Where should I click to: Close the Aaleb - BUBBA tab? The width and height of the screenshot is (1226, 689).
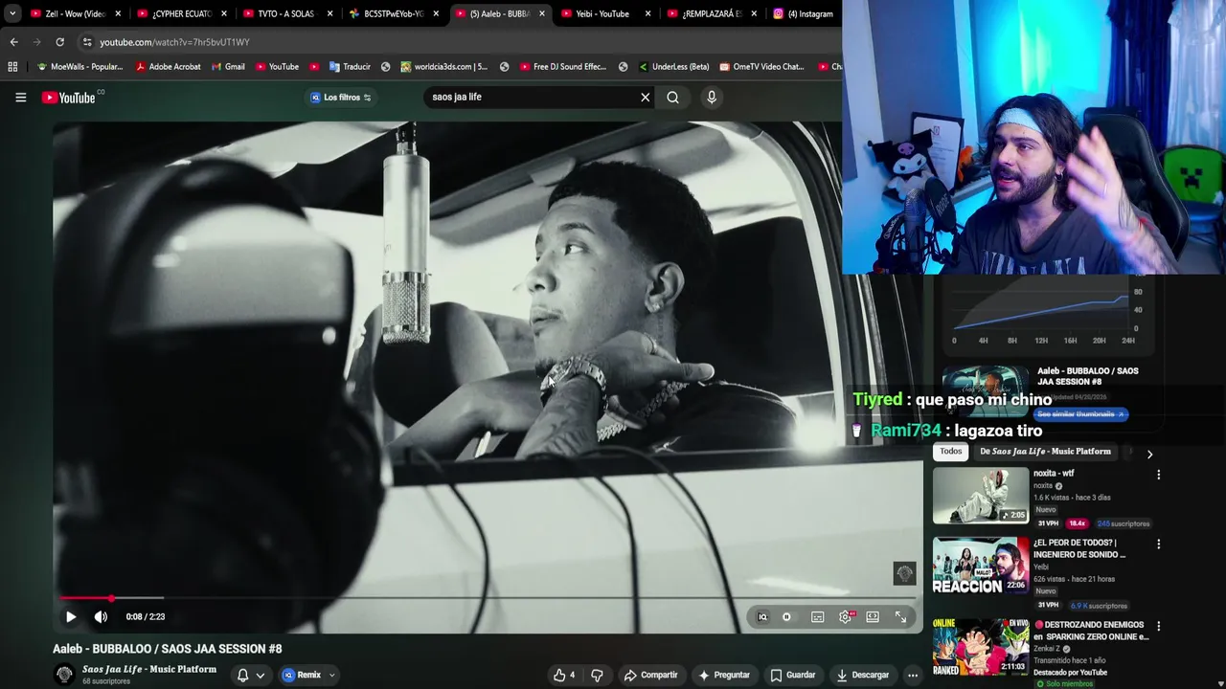click(x=541, y=13)
